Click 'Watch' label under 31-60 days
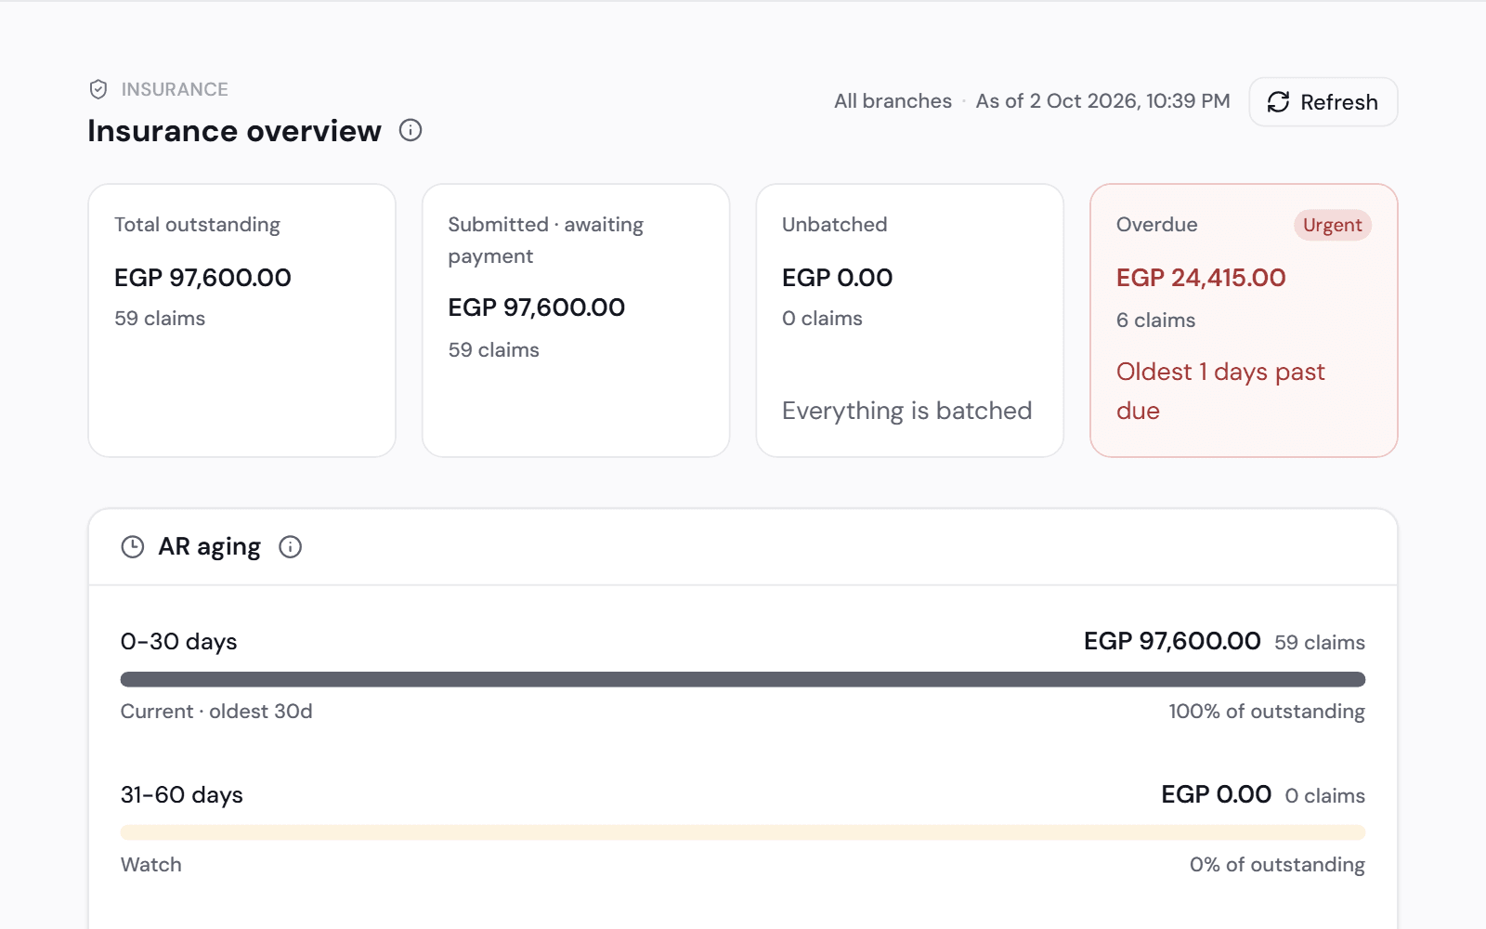 (x=151, y=865)
